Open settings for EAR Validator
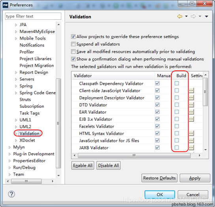 tap(191, 112)
